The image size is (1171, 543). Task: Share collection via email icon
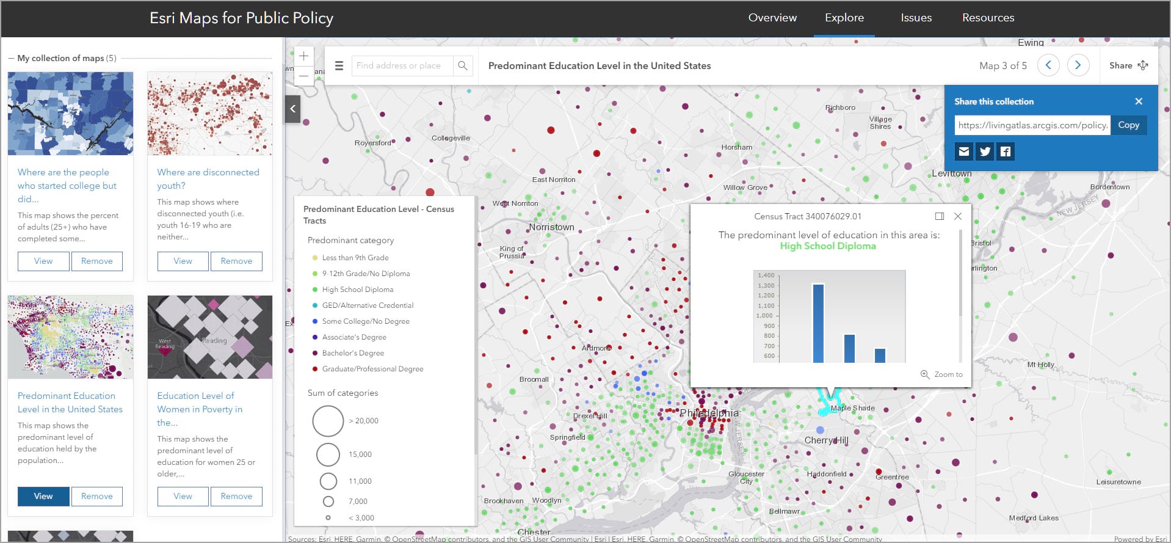point(964,151)
